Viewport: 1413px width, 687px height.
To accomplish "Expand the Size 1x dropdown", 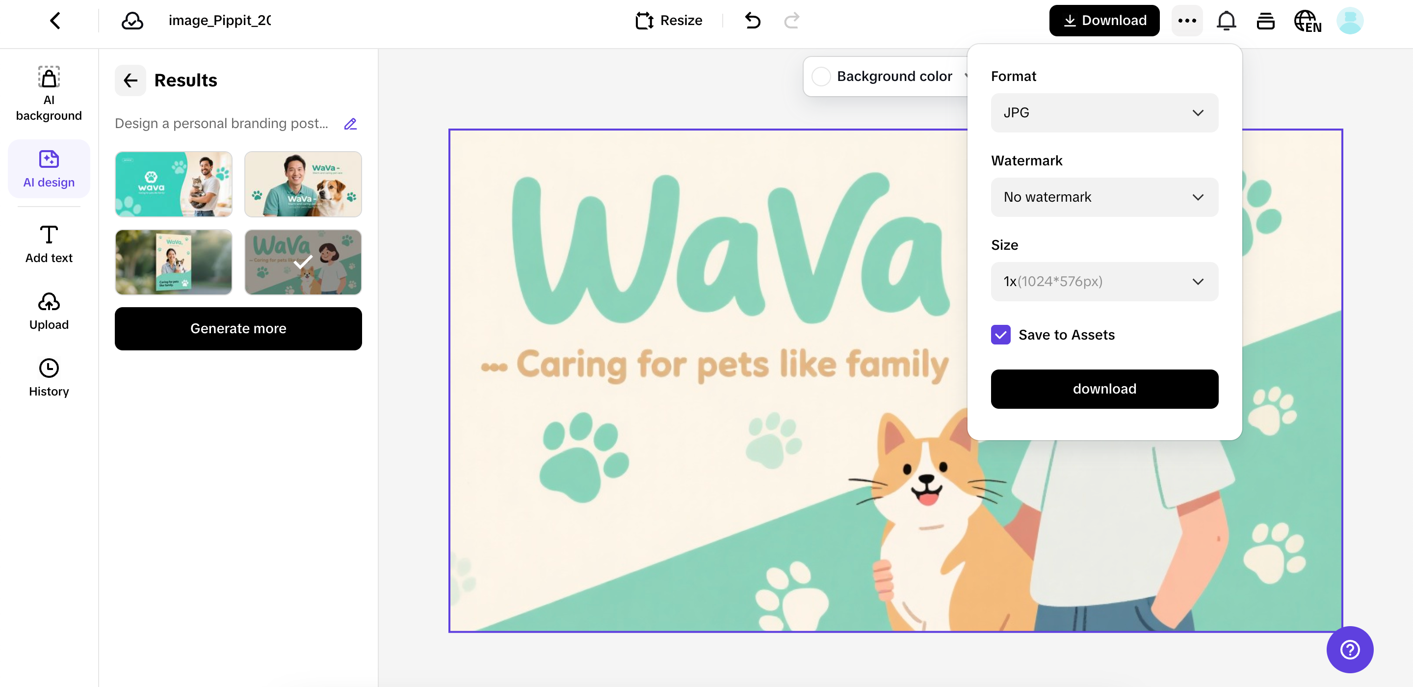I will point(1104,282).
